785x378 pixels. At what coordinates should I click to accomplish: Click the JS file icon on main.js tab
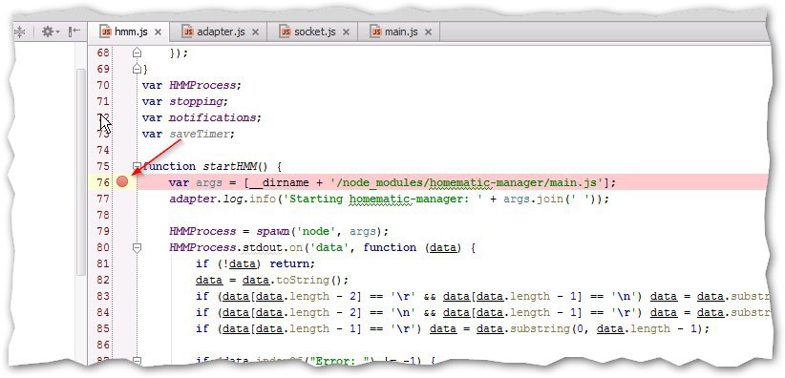(x=375, y=32)
